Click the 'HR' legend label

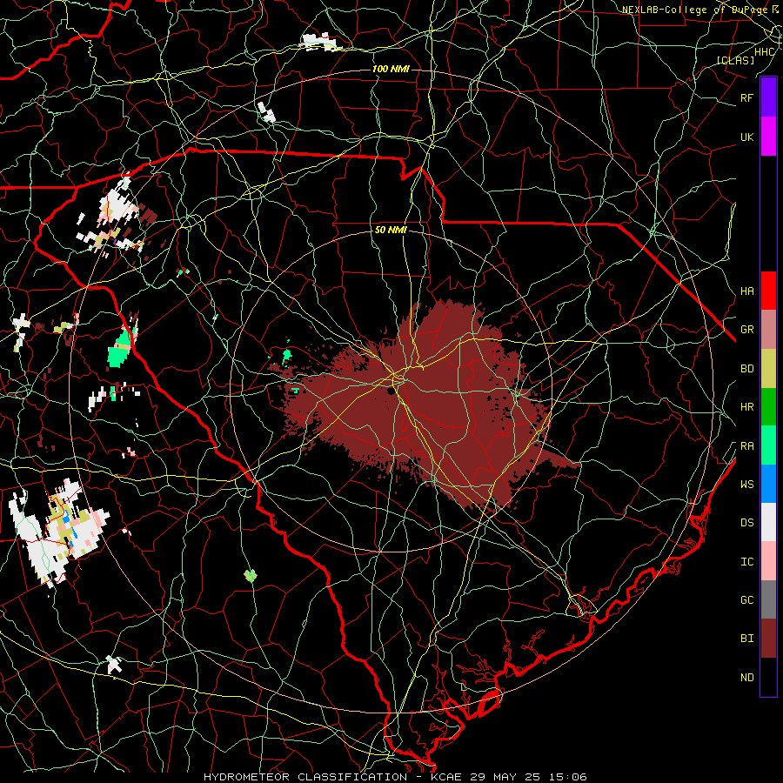tap(746, 407)
